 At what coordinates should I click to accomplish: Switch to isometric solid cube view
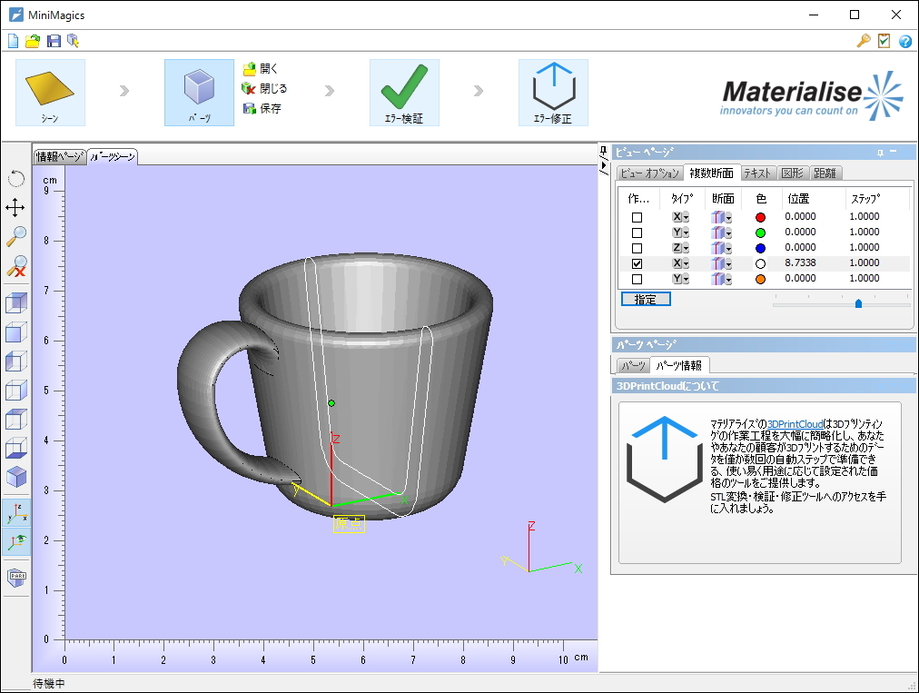[x=15, y=477]
